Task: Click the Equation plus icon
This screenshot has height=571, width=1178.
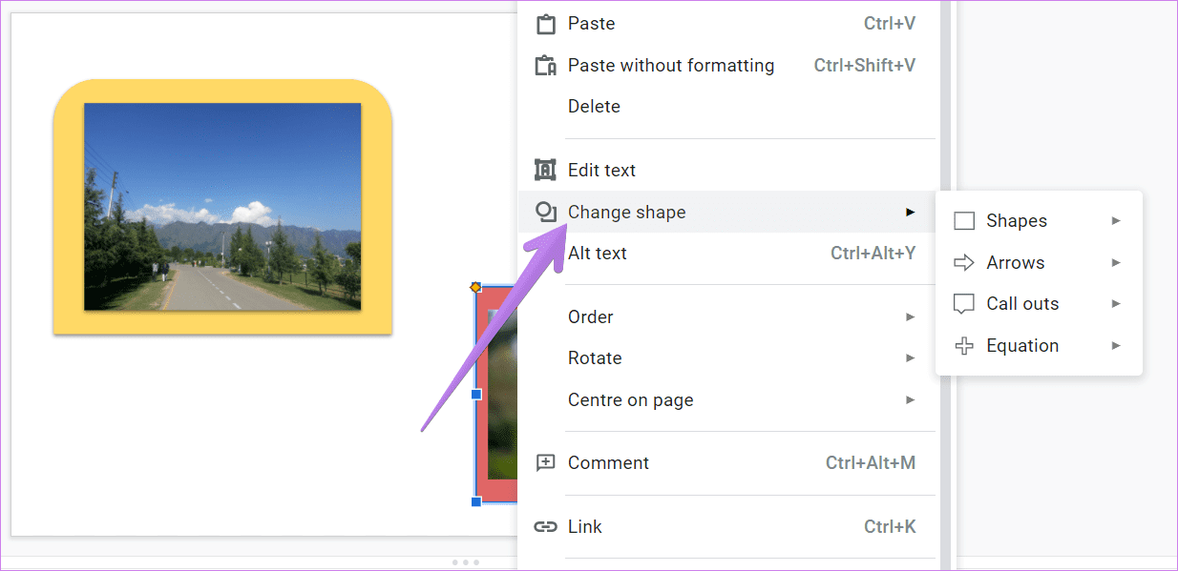Action: tap(964, 345)
